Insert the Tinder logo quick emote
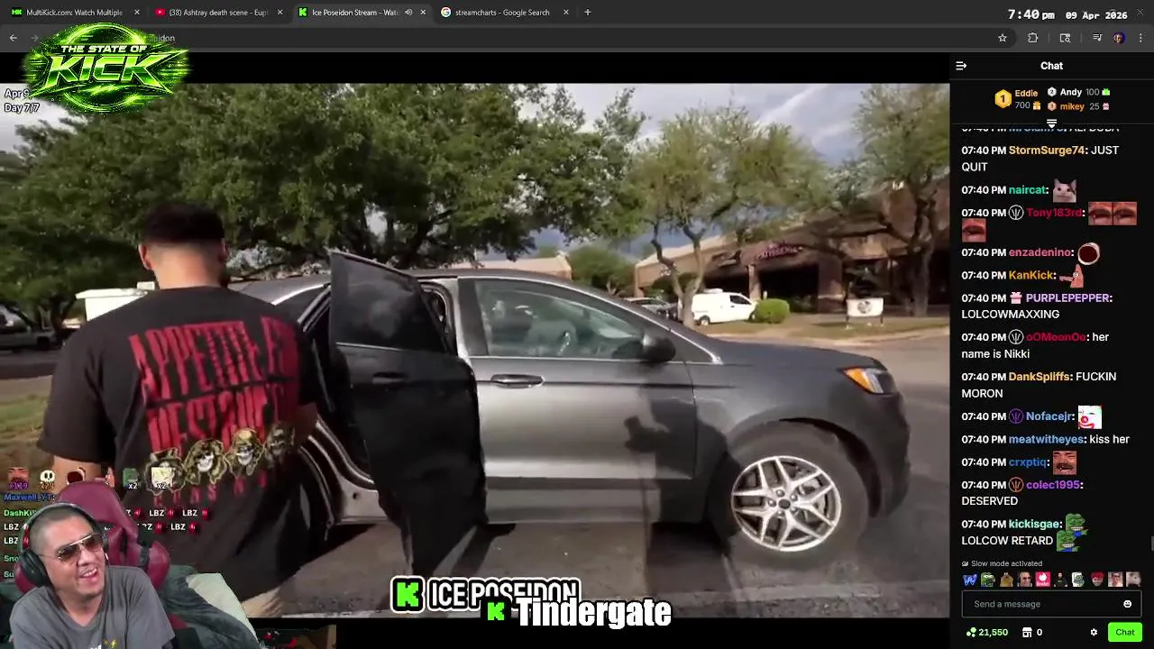Viewport: 1154px width, 649px height. (1043, 580)
